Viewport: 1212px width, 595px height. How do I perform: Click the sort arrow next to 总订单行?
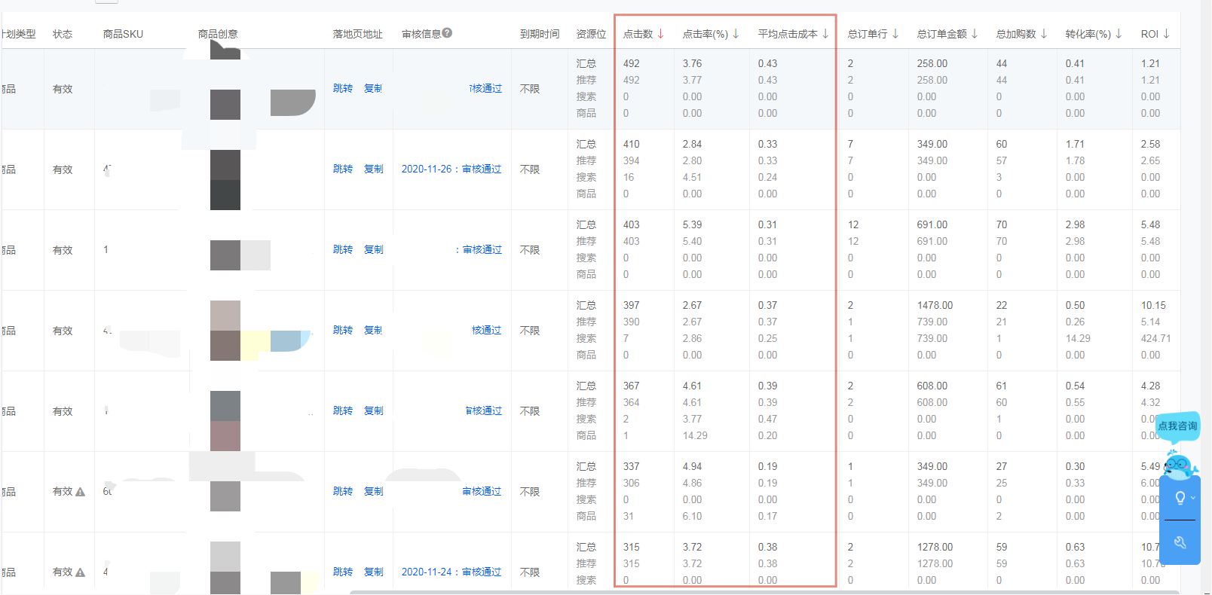pos(895,34)
